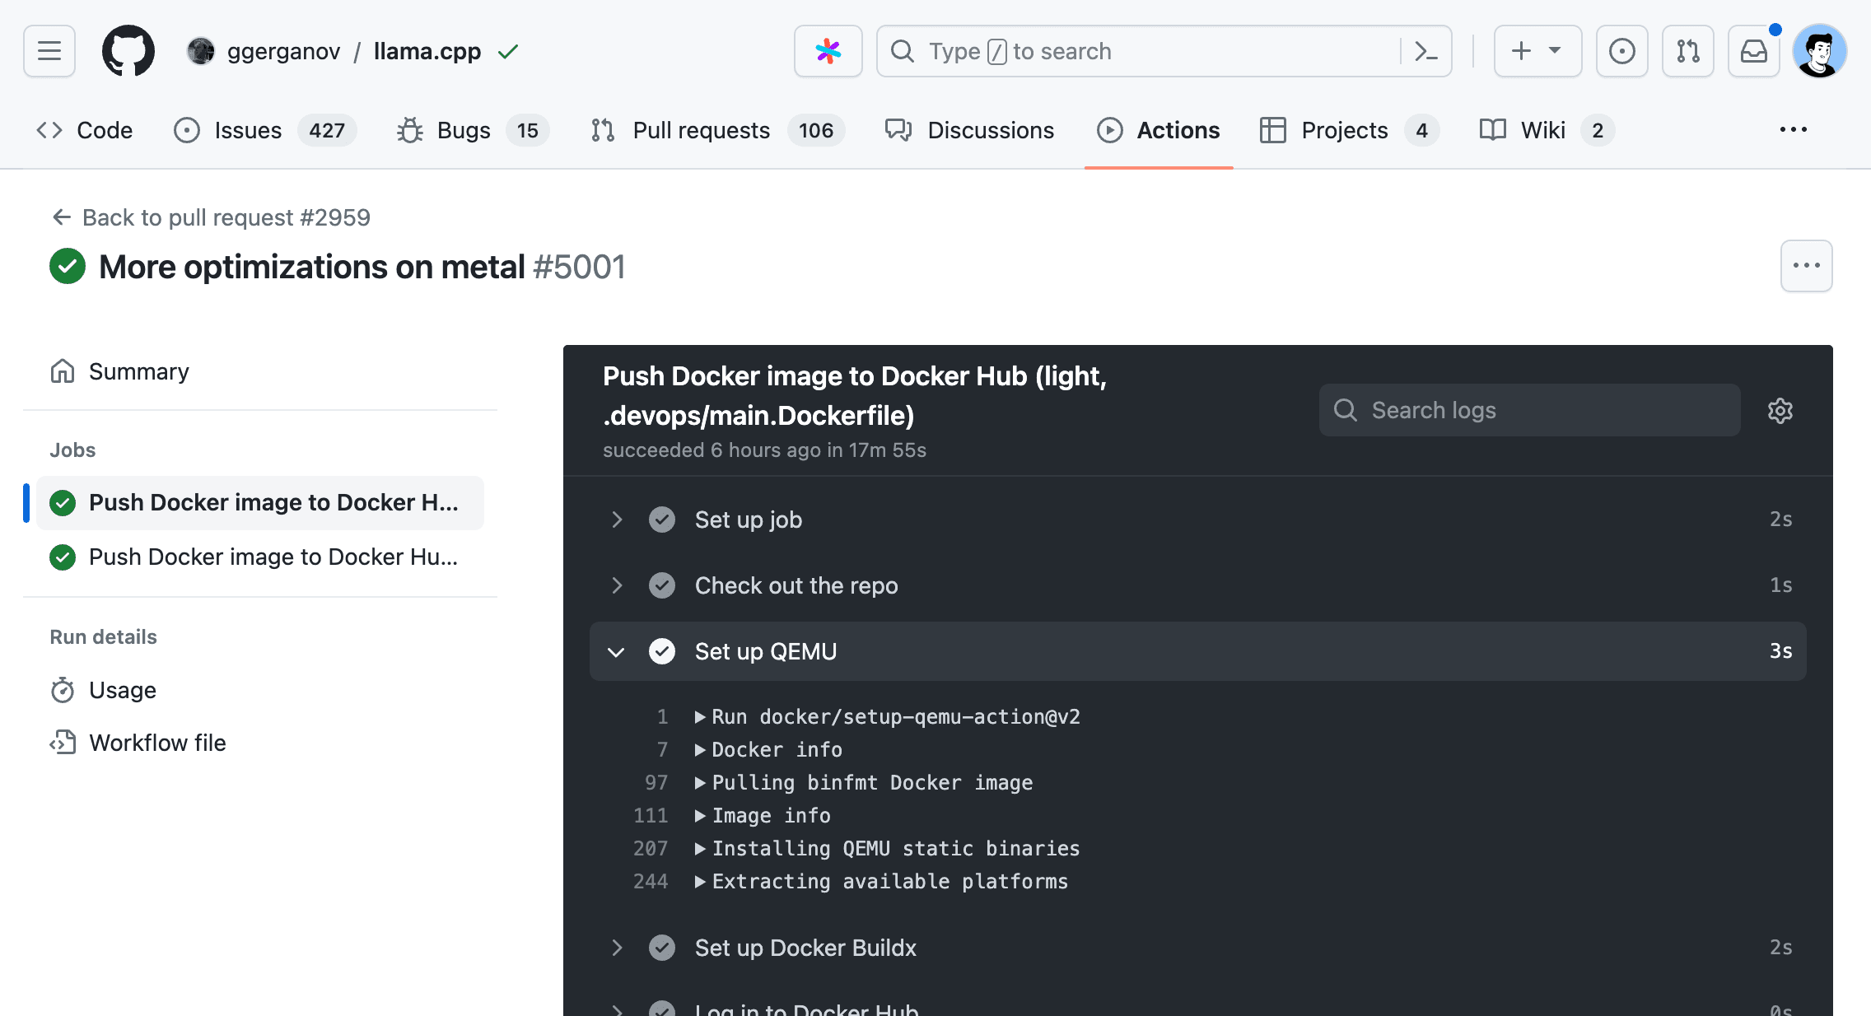Open the run options ellipsis menu

[1807, 265]
